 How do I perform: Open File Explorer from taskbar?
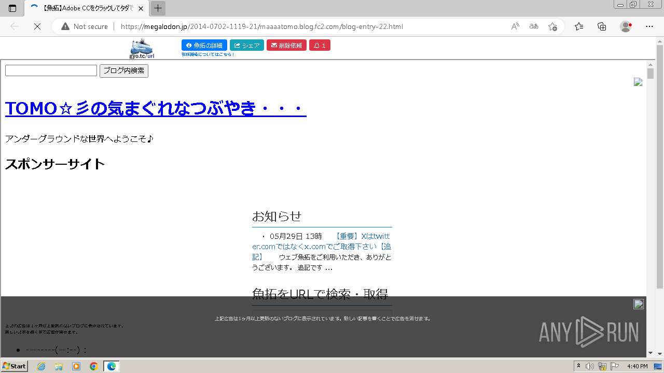click(x=59, y=366)
